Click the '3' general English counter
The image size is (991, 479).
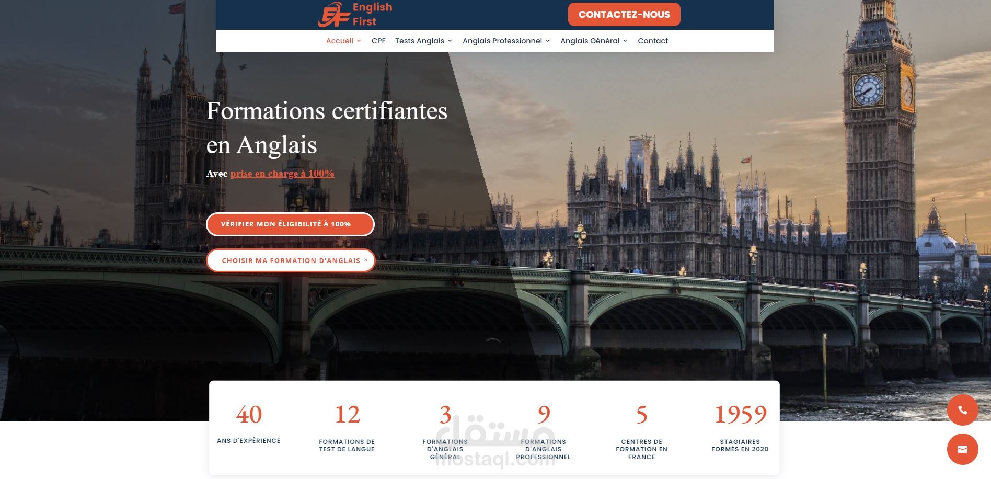tap(445, 415)
